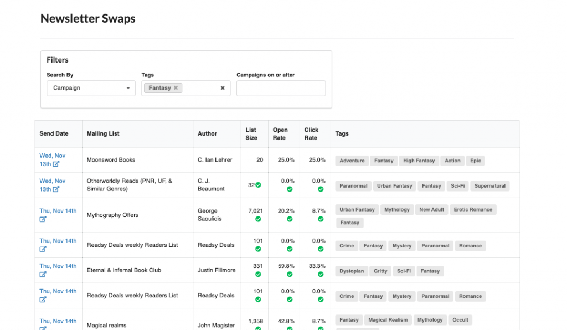This screenshot has height=330, width=567.
Task: Click verified check under list size 331
Action: click(x=258, y=274)
